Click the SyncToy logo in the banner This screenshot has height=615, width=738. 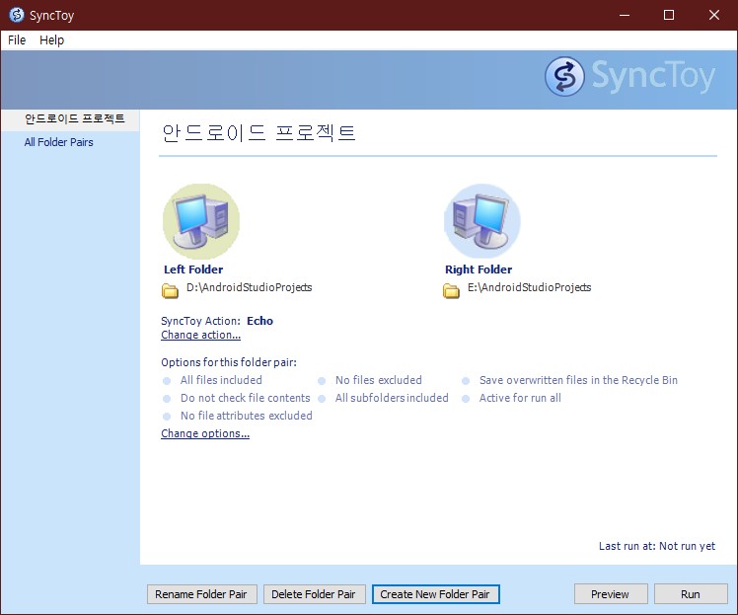pos(629,77)
